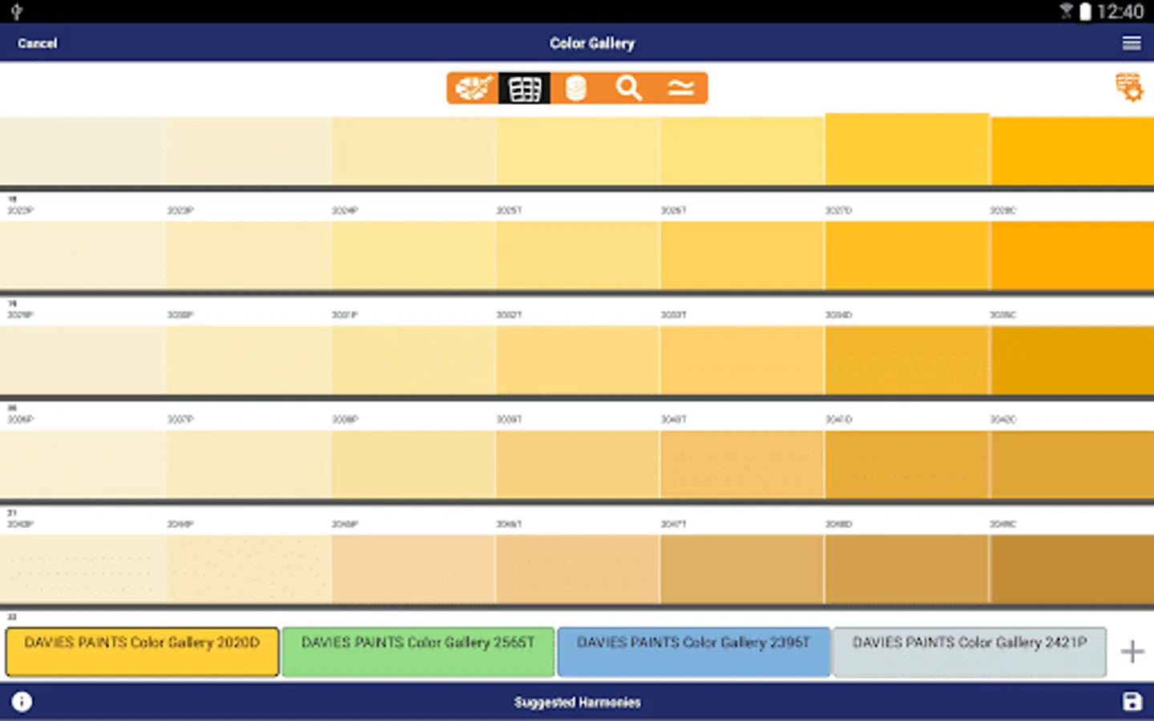Open the hamburger menu
The height and width of the screenshot is (721, 1154).
[x=1132, y=43]
